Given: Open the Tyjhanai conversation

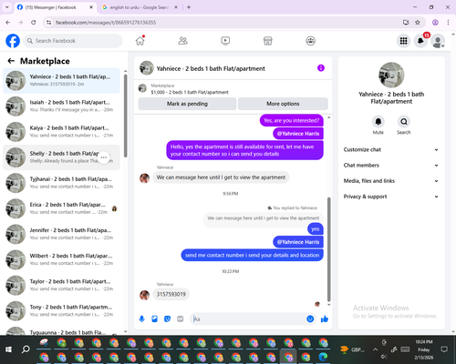Looking at the screenshot, I should click(61, 183).
